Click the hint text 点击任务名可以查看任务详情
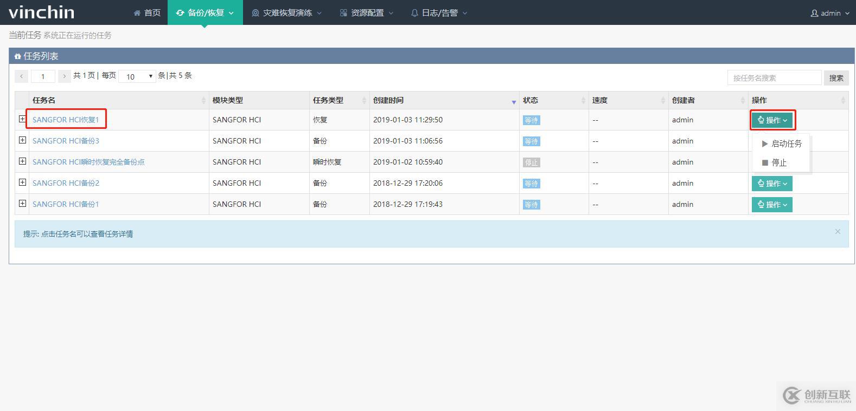 87,234
